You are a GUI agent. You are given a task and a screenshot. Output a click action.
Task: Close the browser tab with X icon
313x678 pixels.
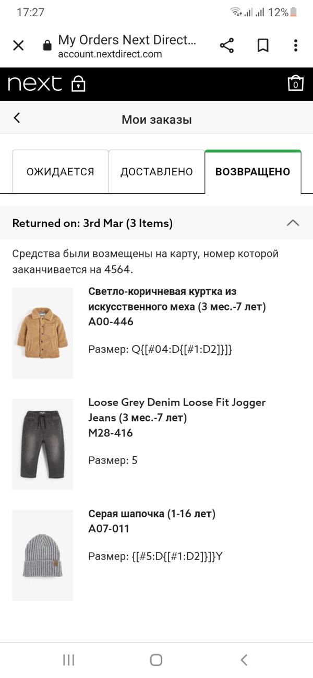18,46
